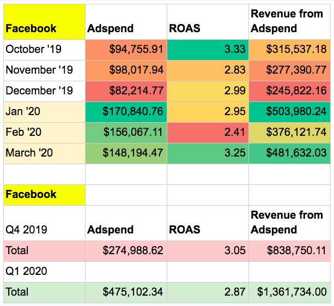This screenshot has width=334, height=306.
Task: Select the red 2.41 ROAS cell
Action: pyautogui.click(x=208, y=133)
